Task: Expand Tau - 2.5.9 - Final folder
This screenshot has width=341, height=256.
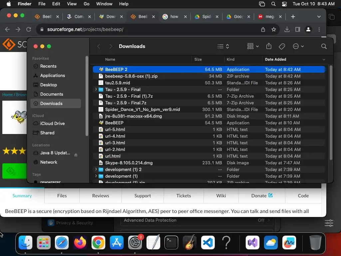Action: [96, 89]
